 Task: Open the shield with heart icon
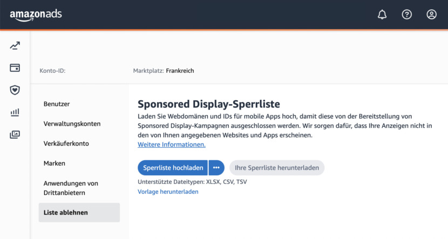tap(15, 90)
